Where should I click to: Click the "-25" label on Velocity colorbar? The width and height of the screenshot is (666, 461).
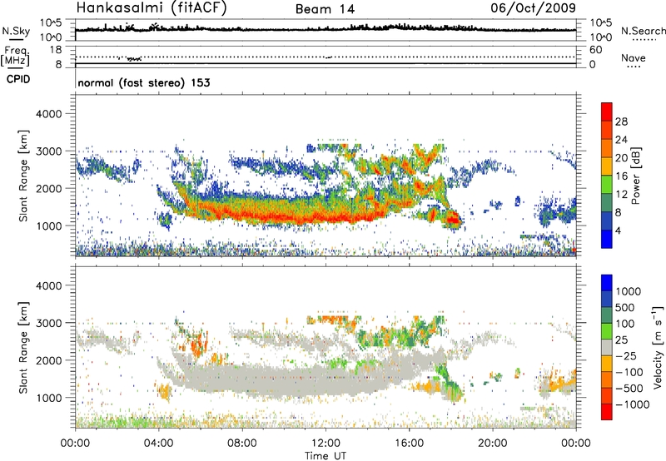tap(626, 356)
